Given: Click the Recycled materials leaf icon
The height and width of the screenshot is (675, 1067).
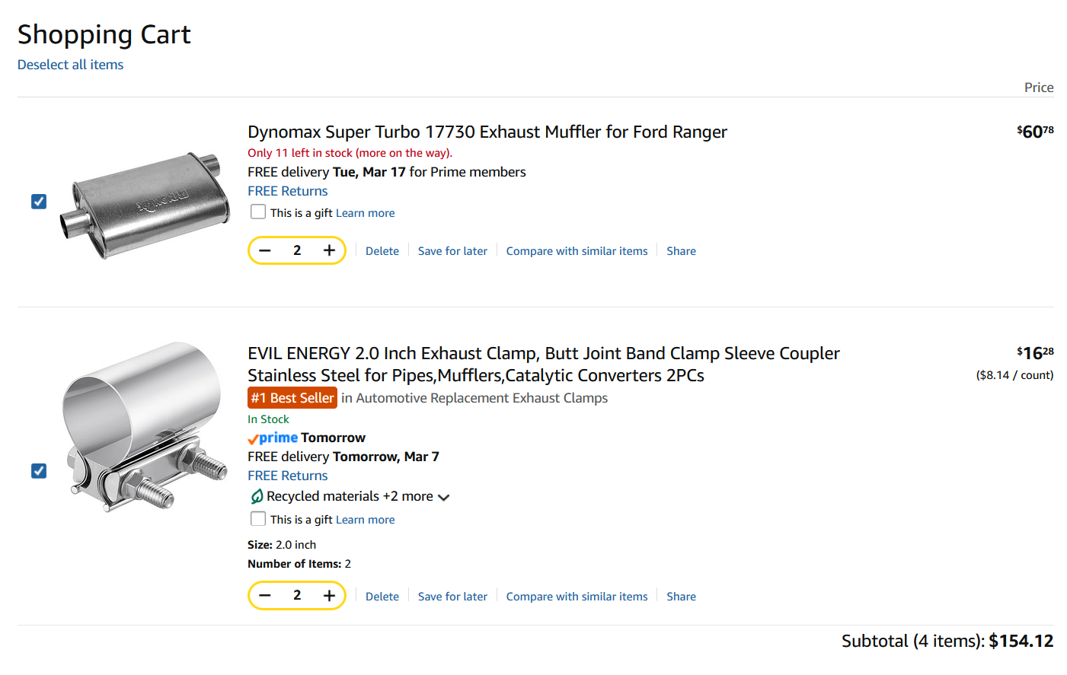Looking at the screenshot, I should pos(257,497).
